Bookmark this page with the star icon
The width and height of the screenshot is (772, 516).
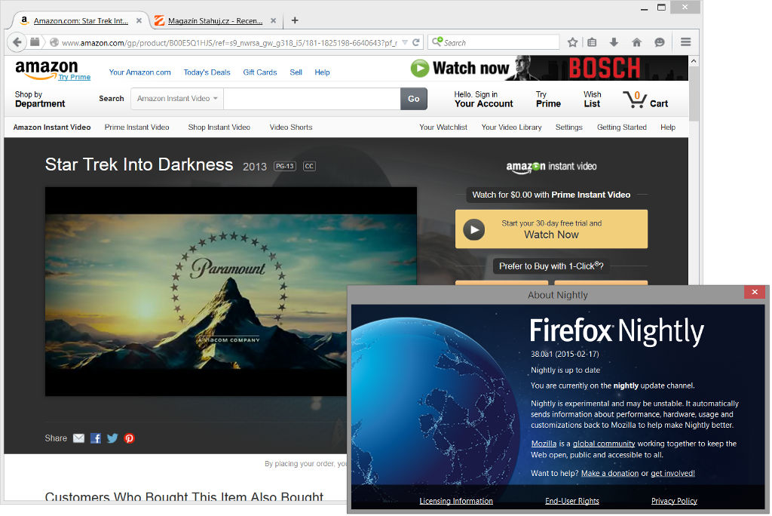(572, 42)
